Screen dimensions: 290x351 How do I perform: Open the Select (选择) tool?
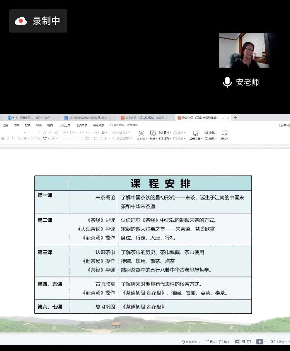click(224, 135)
